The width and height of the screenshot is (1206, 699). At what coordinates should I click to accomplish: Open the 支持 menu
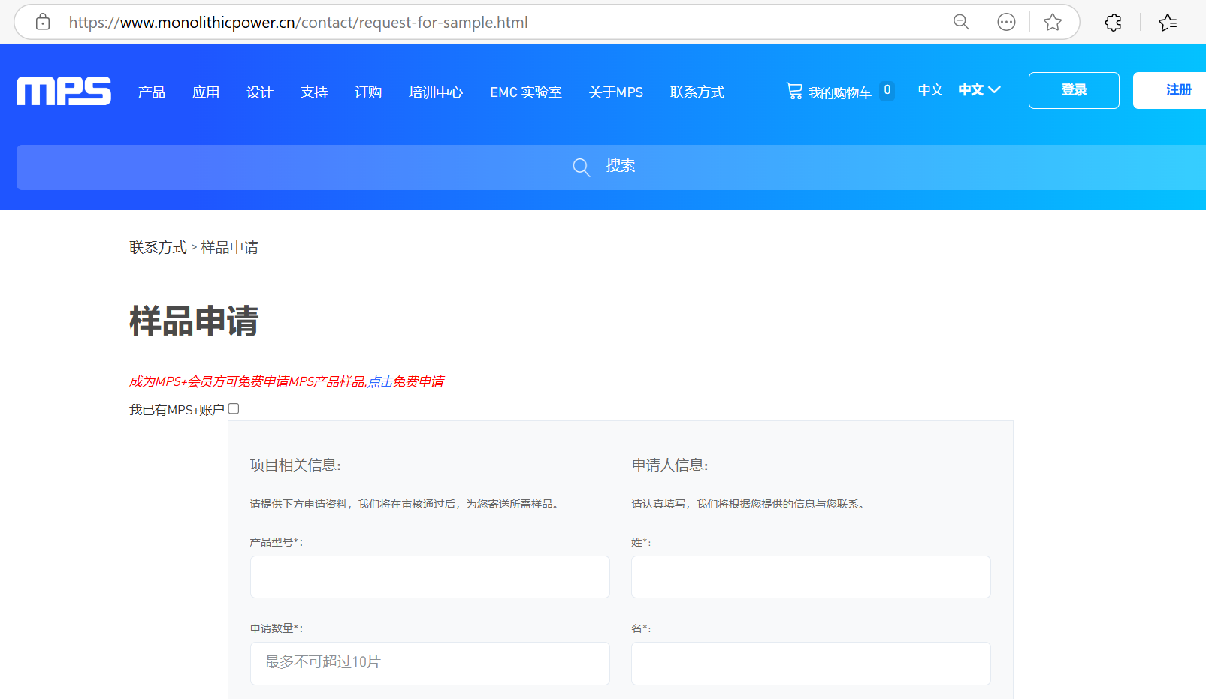pyautogui.click(x=314, y=92)
